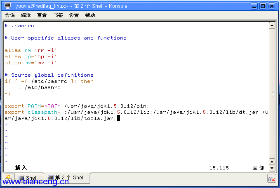280x188 pixels.
Task: Close the Konsole window
Action: coord(272,6)
